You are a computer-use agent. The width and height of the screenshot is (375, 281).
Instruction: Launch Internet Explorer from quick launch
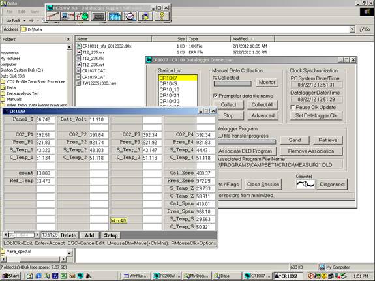click(38, 276)
